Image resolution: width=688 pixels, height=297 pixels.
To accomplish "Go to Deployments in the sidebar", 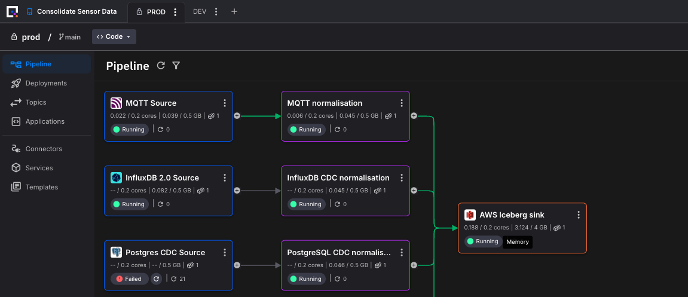I will (47, 83).
